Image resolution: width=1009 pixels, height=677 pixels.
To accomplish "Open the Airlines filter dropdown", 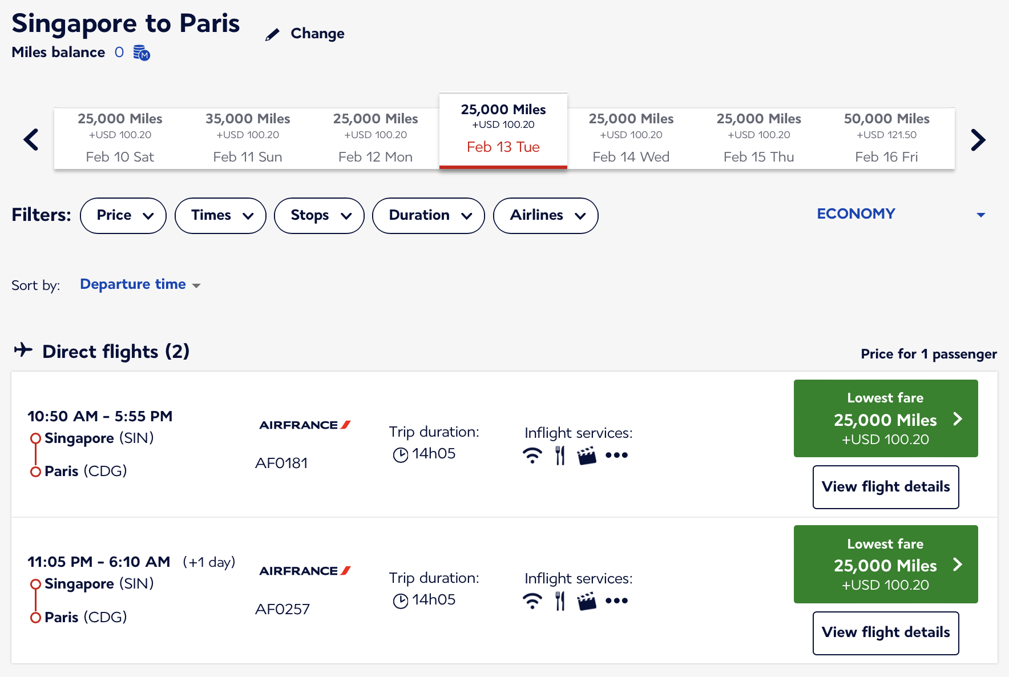I will pos(546,216).
